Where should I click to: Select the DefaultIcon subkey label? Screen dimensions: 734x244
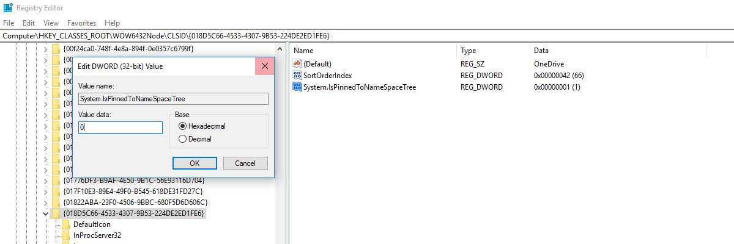coord(92,224)
